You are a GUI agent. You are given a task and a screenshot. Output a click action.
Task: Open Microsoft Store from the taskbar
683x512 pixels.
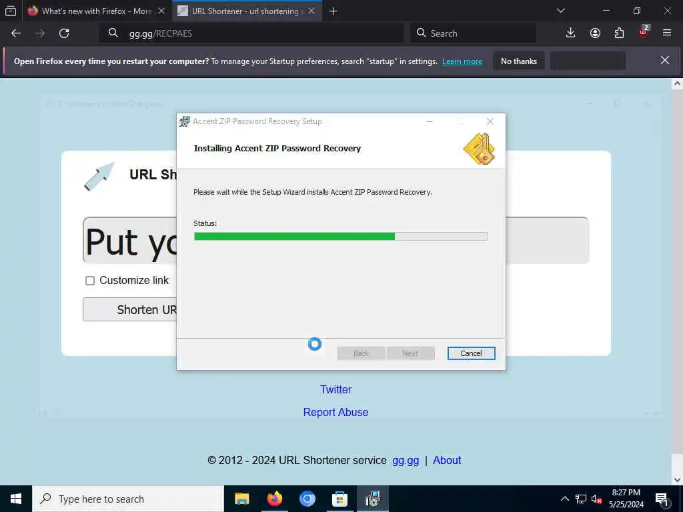click(x=339, y=499)
